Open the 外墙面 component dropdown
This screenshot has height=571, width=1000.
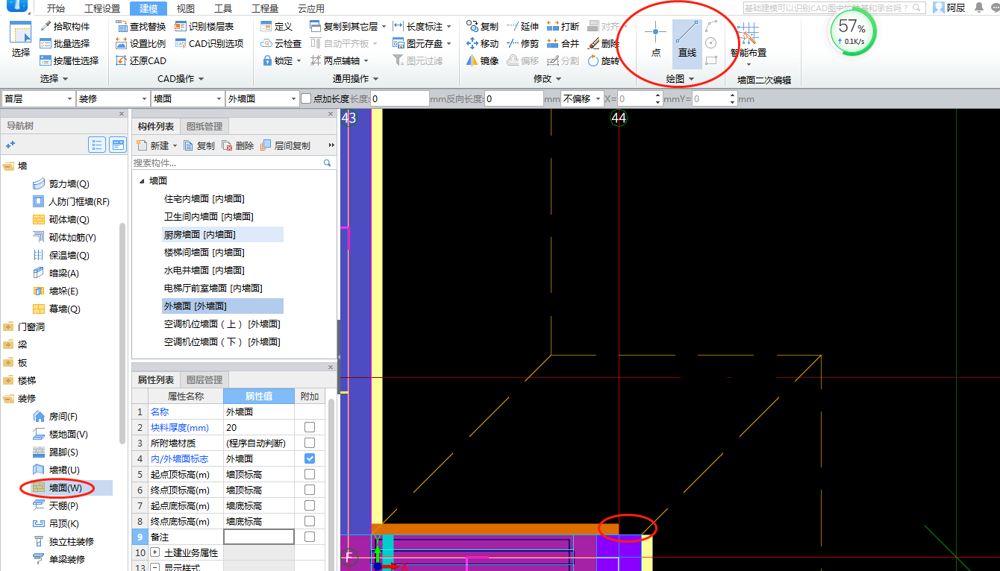(262, 98)
